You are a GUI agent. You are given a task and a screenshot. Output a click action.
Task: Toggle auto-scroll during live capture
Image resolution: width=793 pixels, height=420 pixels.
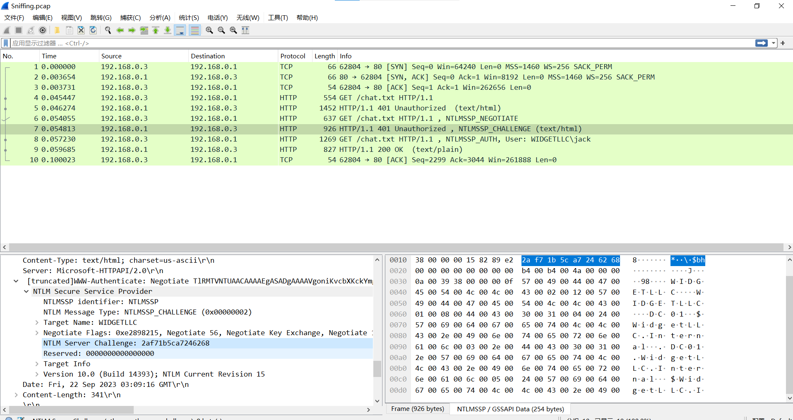click(x=180, y=30)
